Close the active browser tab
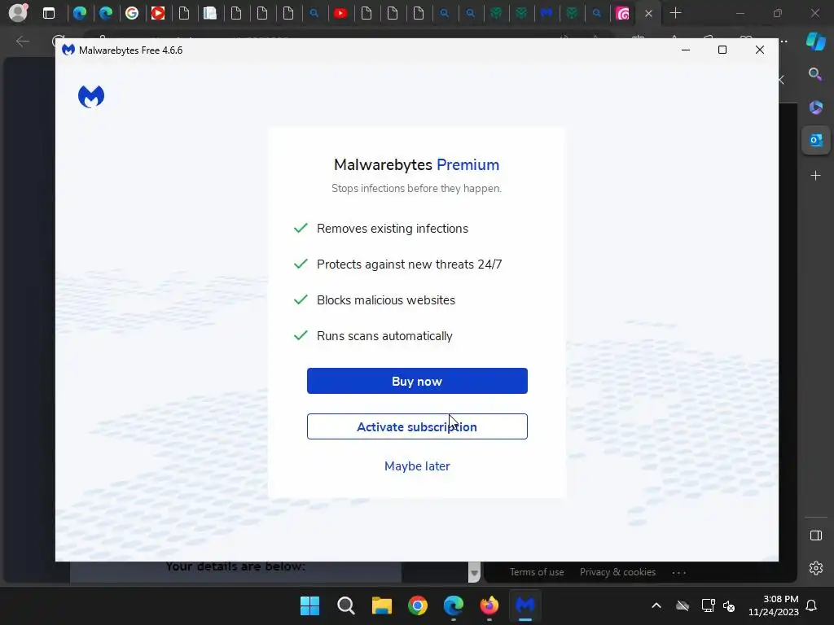This screenshot has width=834, height=625. pos(648,14)
